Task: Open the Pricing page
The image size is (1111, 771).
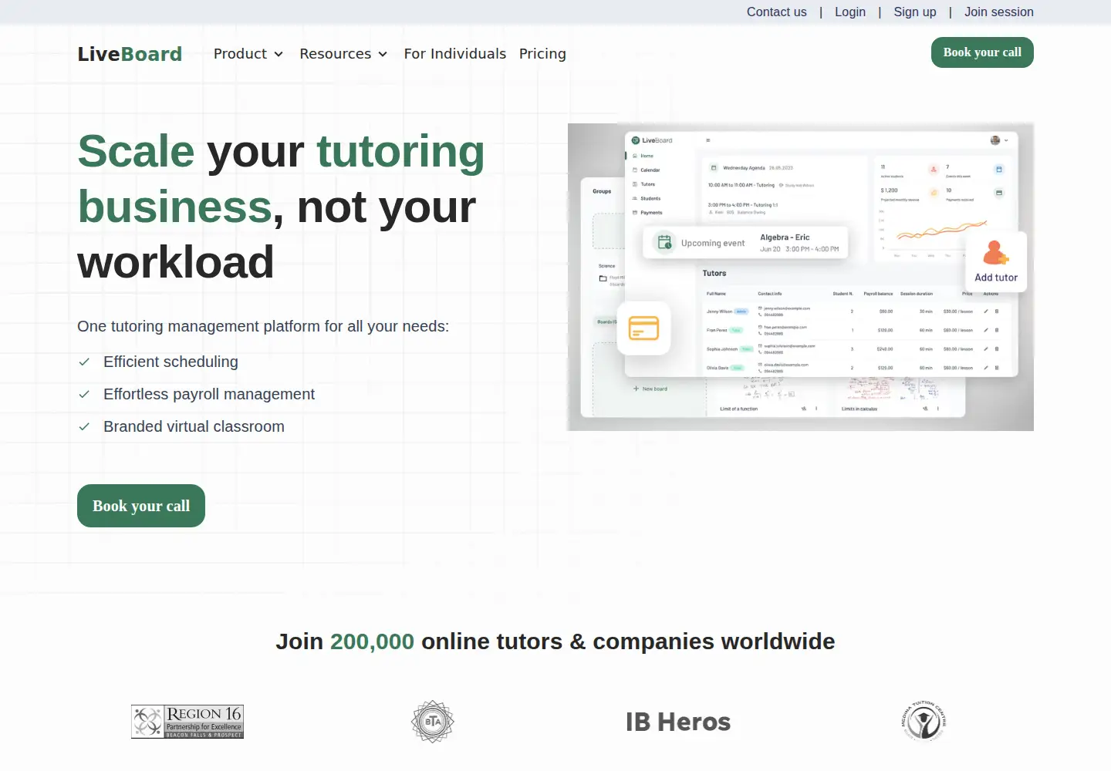Action: click(542, 54)
